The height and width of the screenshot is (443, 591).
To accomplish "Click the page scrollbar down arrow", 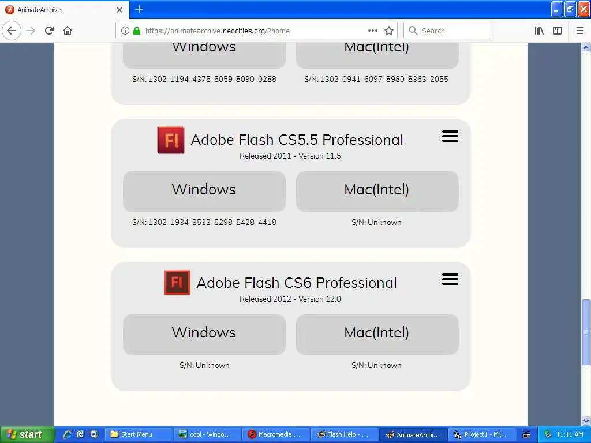I will point(586,421).
